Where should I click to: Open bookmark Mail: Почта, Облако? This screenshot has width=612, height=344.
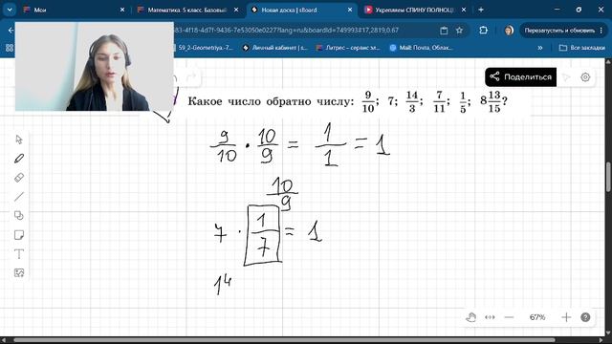pos(422,48)
